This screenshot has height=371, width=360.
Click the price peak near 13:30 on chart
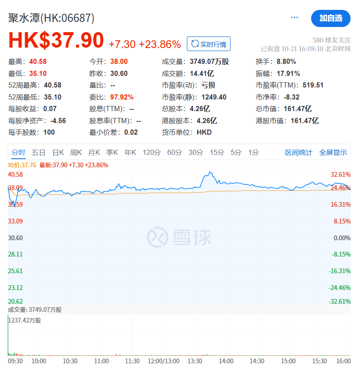pos(210,172)
